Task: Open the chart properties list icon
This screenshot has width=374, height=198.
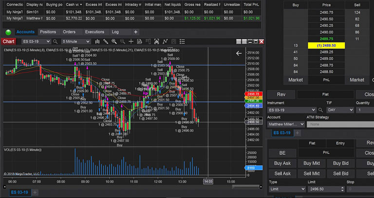Action: point(182,42)
